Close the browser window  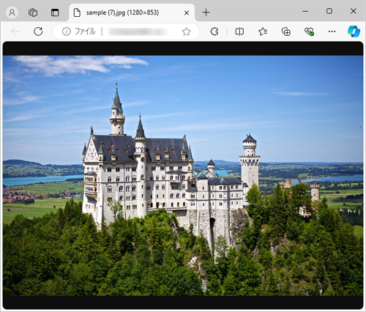click(353, 11)
